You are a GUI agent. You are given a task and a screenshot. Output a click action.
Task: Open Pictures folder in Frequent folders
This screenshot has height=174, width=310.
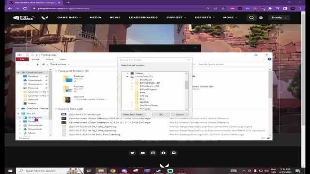[74, 89]
